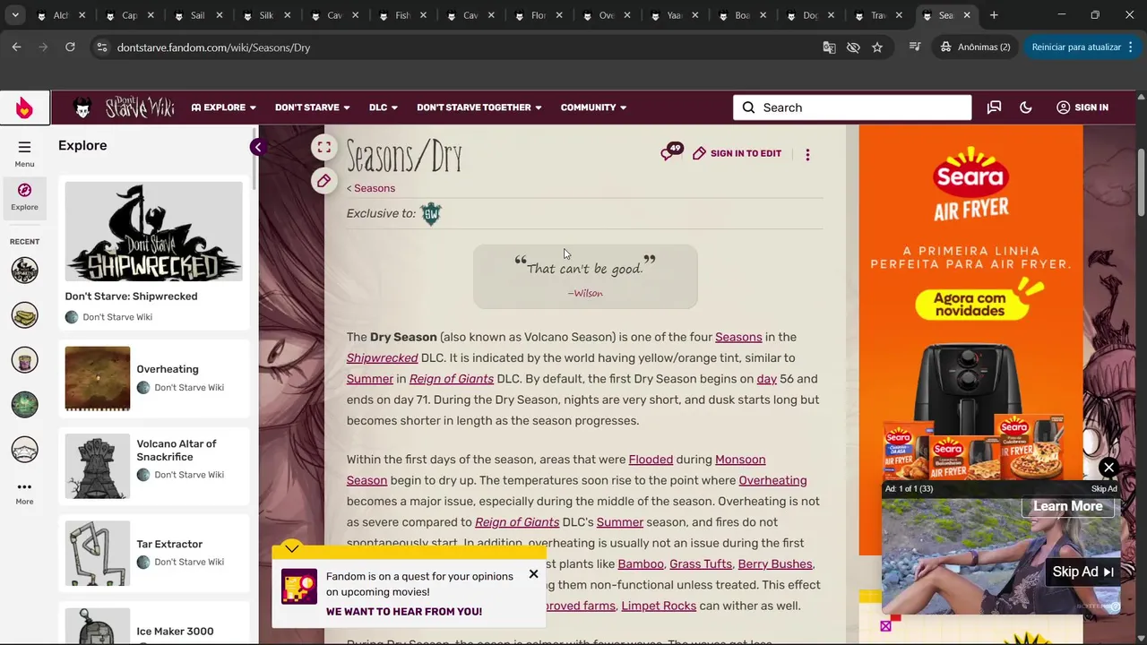Bookmark this page with the star icon
Viewport: 1147px width, 645px height.
877,47
